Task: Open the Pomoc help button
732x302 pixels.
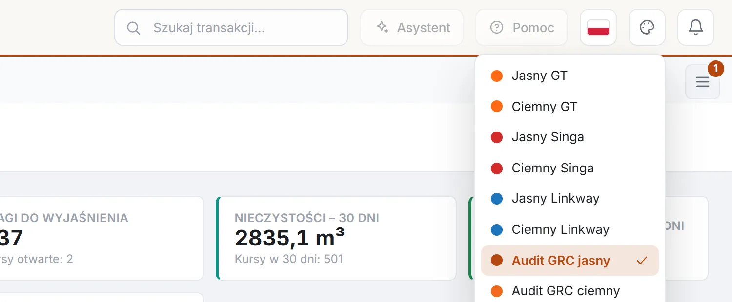Action: pyautogui.click(x=522, y=28)
